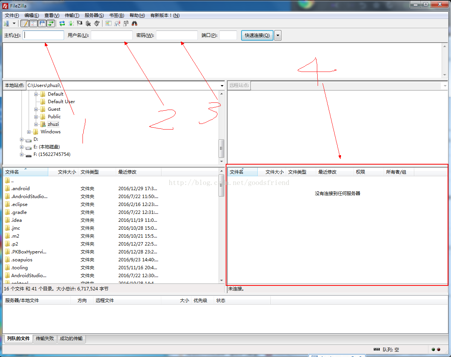The width and height of the screenshot is (451, 357).
Task: Select the Default User folder icon
Action: 43,101
